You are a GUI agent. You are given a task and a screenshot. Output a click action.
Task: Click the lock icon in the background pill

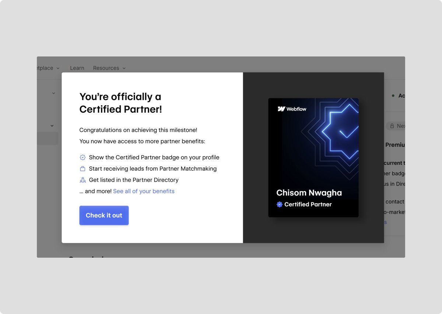coord(392,126)
